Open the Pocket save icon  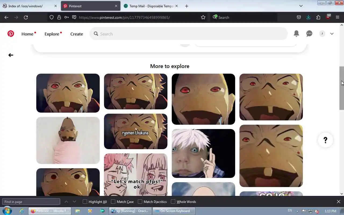(x=299, y=17)
